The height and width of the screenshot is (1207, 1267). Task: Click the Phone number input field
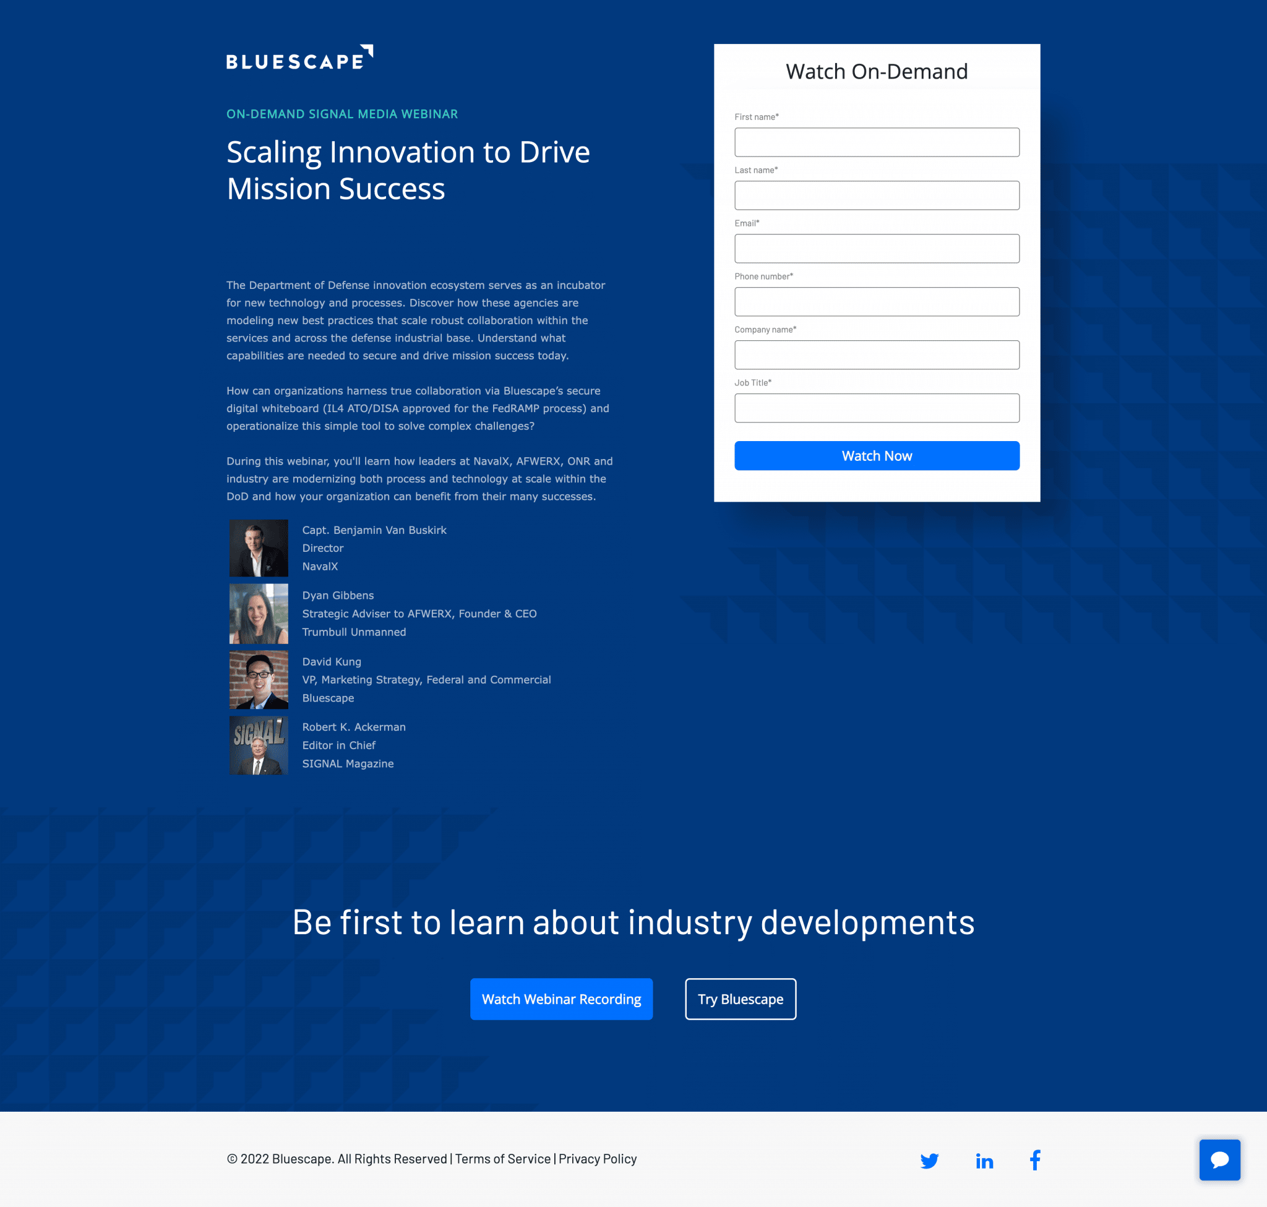click(877, 301)
